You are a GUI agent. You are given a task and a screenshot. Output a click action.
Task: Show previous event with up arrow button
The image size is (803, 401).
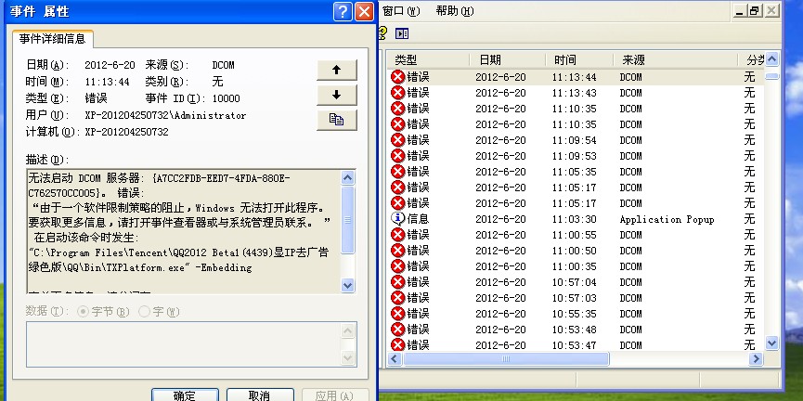point(336,71)
